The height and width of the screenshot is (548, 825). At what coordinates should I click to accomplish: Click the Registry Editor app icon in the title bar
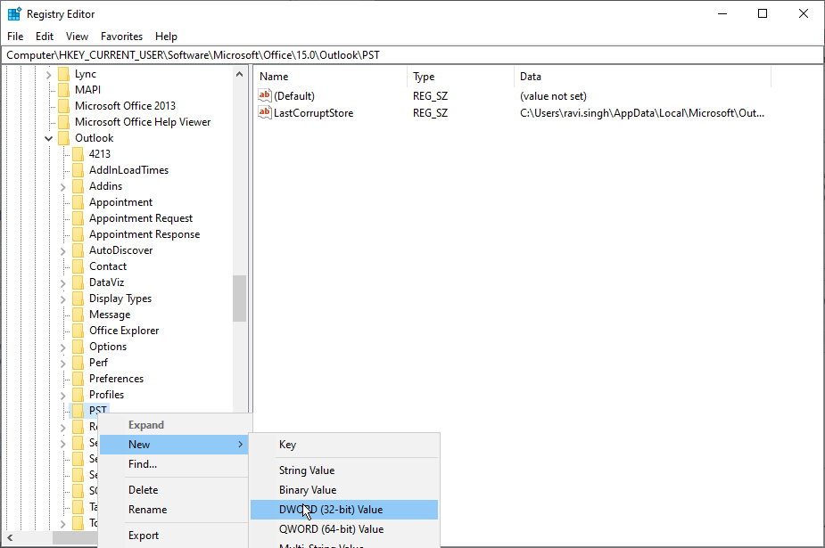click(x=14, y=13)
